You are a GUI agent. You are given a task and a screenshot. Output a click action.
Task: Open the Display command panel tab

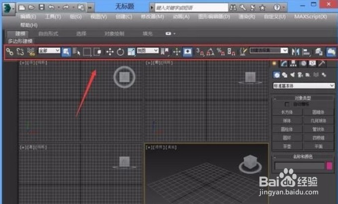click(312, 63)
